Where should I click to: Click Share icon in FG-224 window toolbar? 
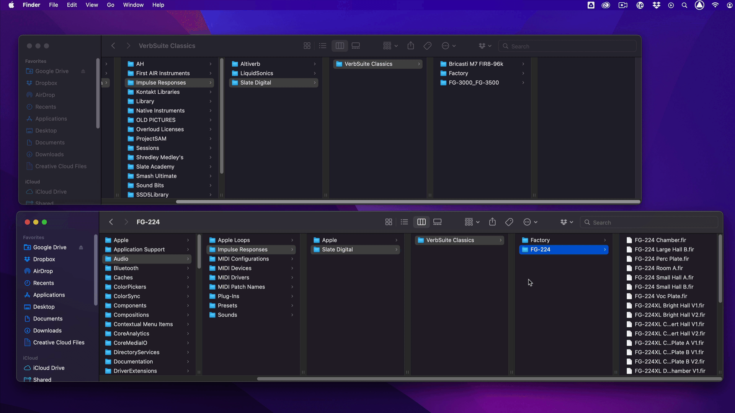point(492,222)
